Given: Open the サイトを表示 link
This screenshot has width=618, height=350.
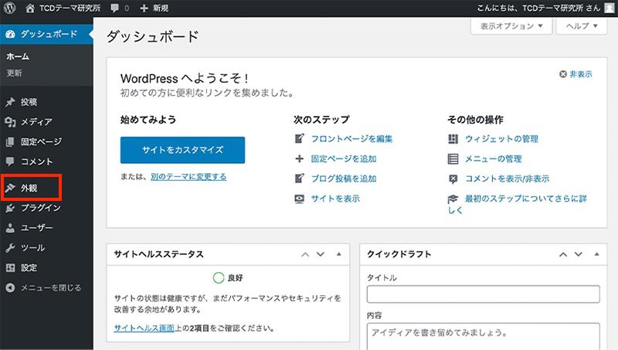Looking at the screenshot, I should [x=335, y=199].
